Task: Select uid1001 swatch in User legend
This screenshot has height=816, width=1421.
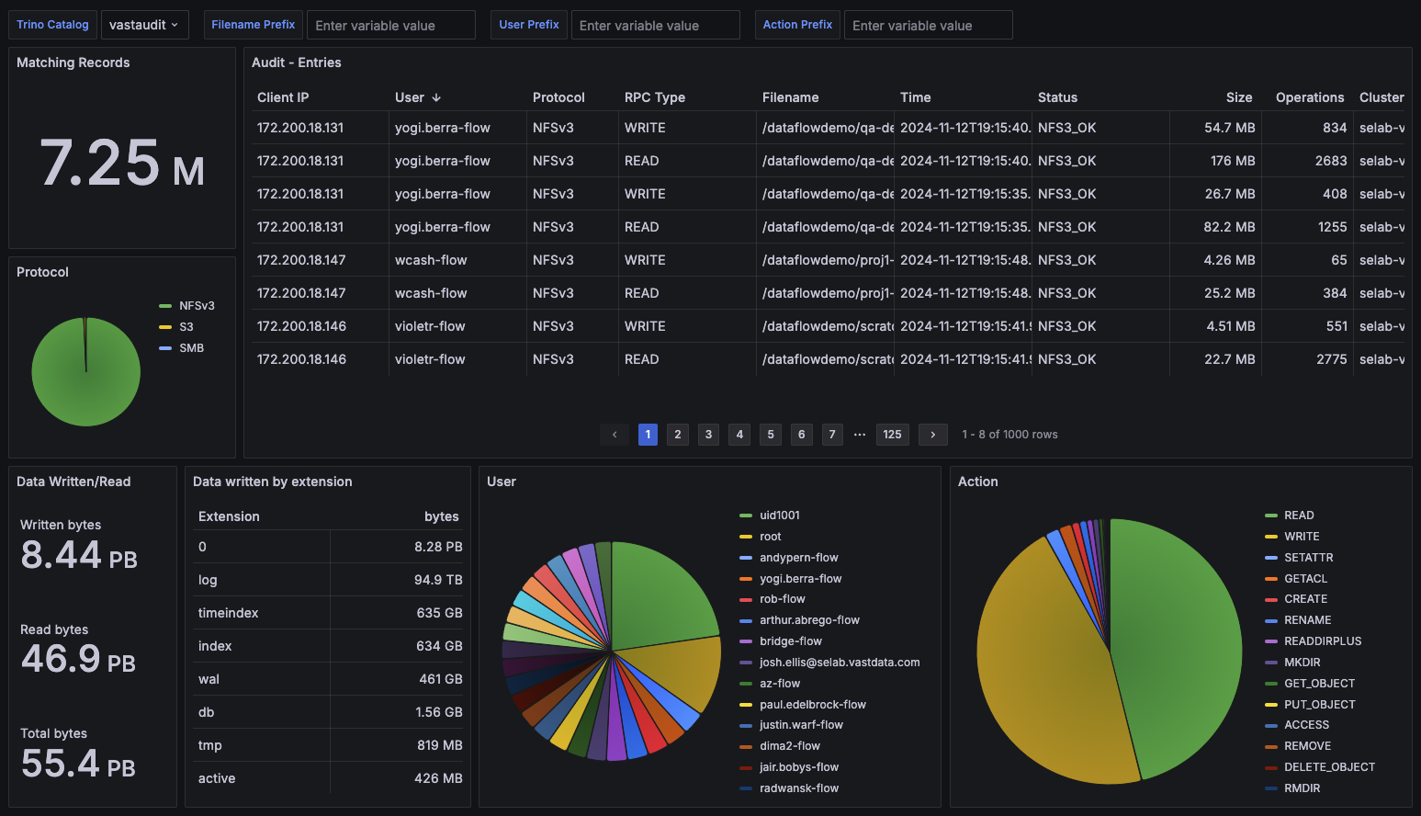Action: click(x=746, y=516)
